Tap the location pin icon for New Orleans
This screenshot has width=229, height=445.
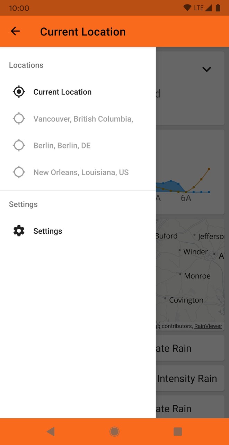(18, 172)
